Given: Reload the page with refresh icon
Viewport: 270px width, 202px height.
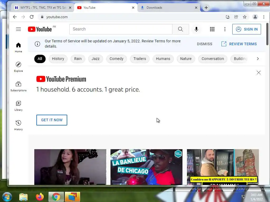Looking at the screenshot, I should point(32,17).
